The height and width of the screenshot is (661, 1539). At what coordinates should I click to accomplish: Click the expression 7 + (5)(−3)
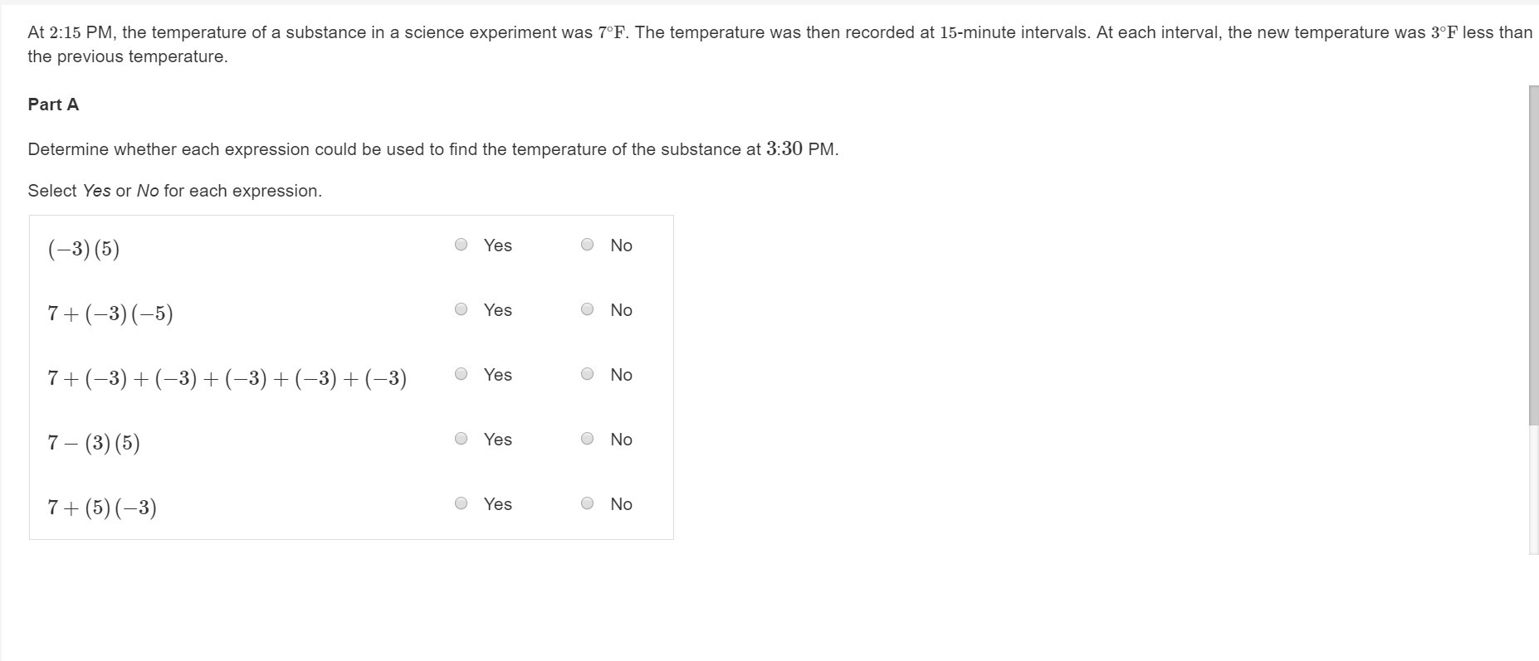click(x=102, y=508)
